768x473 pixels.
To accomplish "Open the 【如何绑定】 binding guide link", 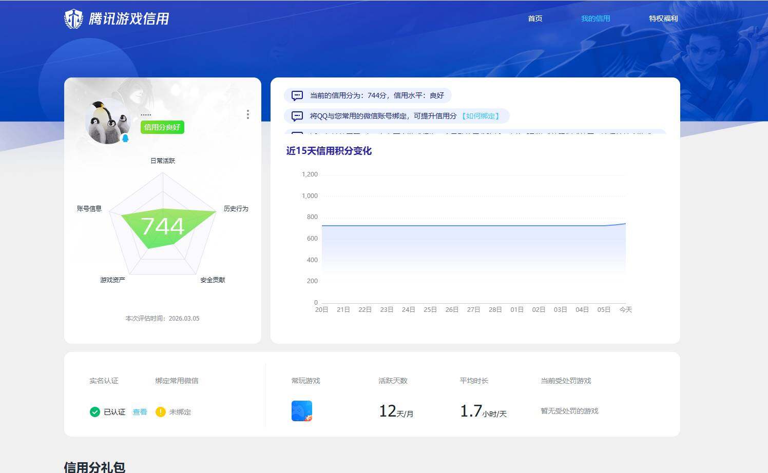I will pyautogui.click(x=481, y=116).
